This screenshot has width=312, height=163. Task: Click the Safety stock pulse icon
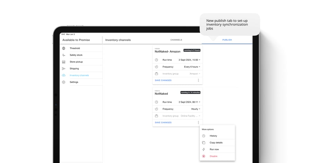coord(63,55)
